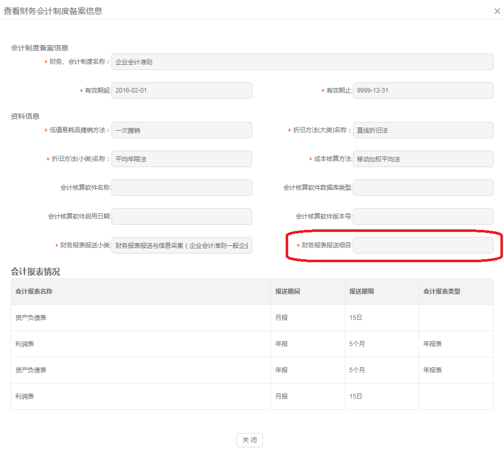Focus the 会计核算软件启用日期 input

click(181, 216)
